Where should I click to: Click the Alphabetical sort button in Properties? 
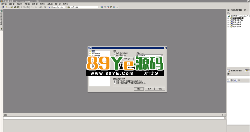pyautogui.click(x=232, y=81)
